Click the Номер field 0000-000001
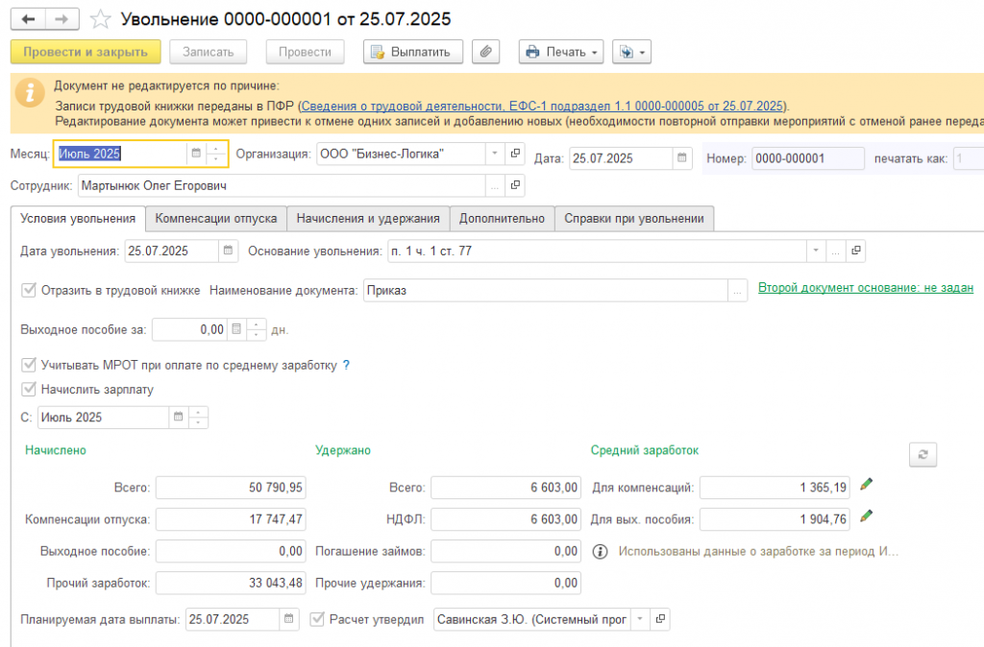The image size is (984, 647). (x=807, y=158)
